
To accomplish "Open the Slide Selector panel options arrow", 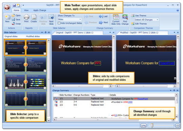I will tap(42, 32).
